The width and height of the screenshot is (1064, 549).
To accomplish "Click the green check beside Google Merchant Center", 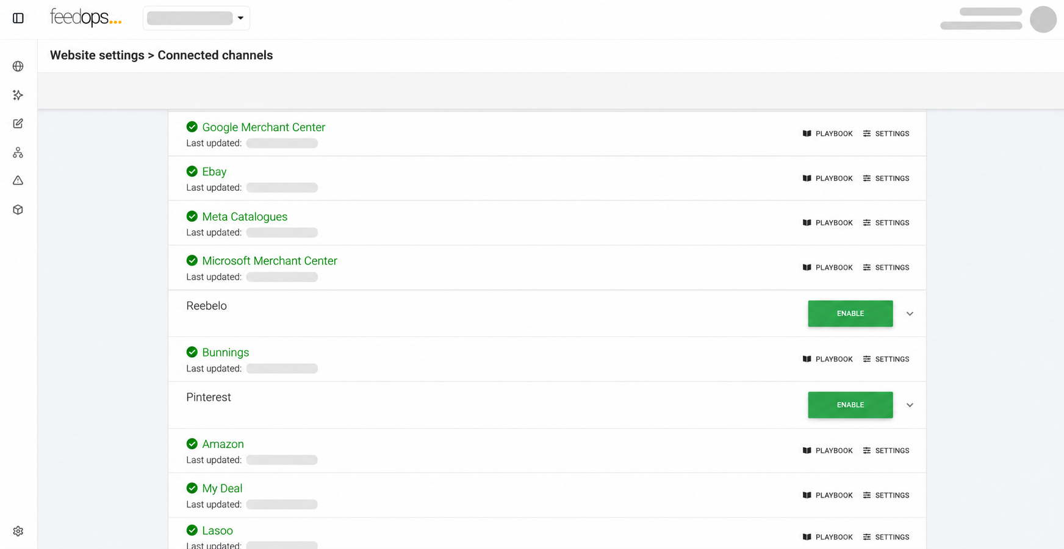I will point(192,127).
